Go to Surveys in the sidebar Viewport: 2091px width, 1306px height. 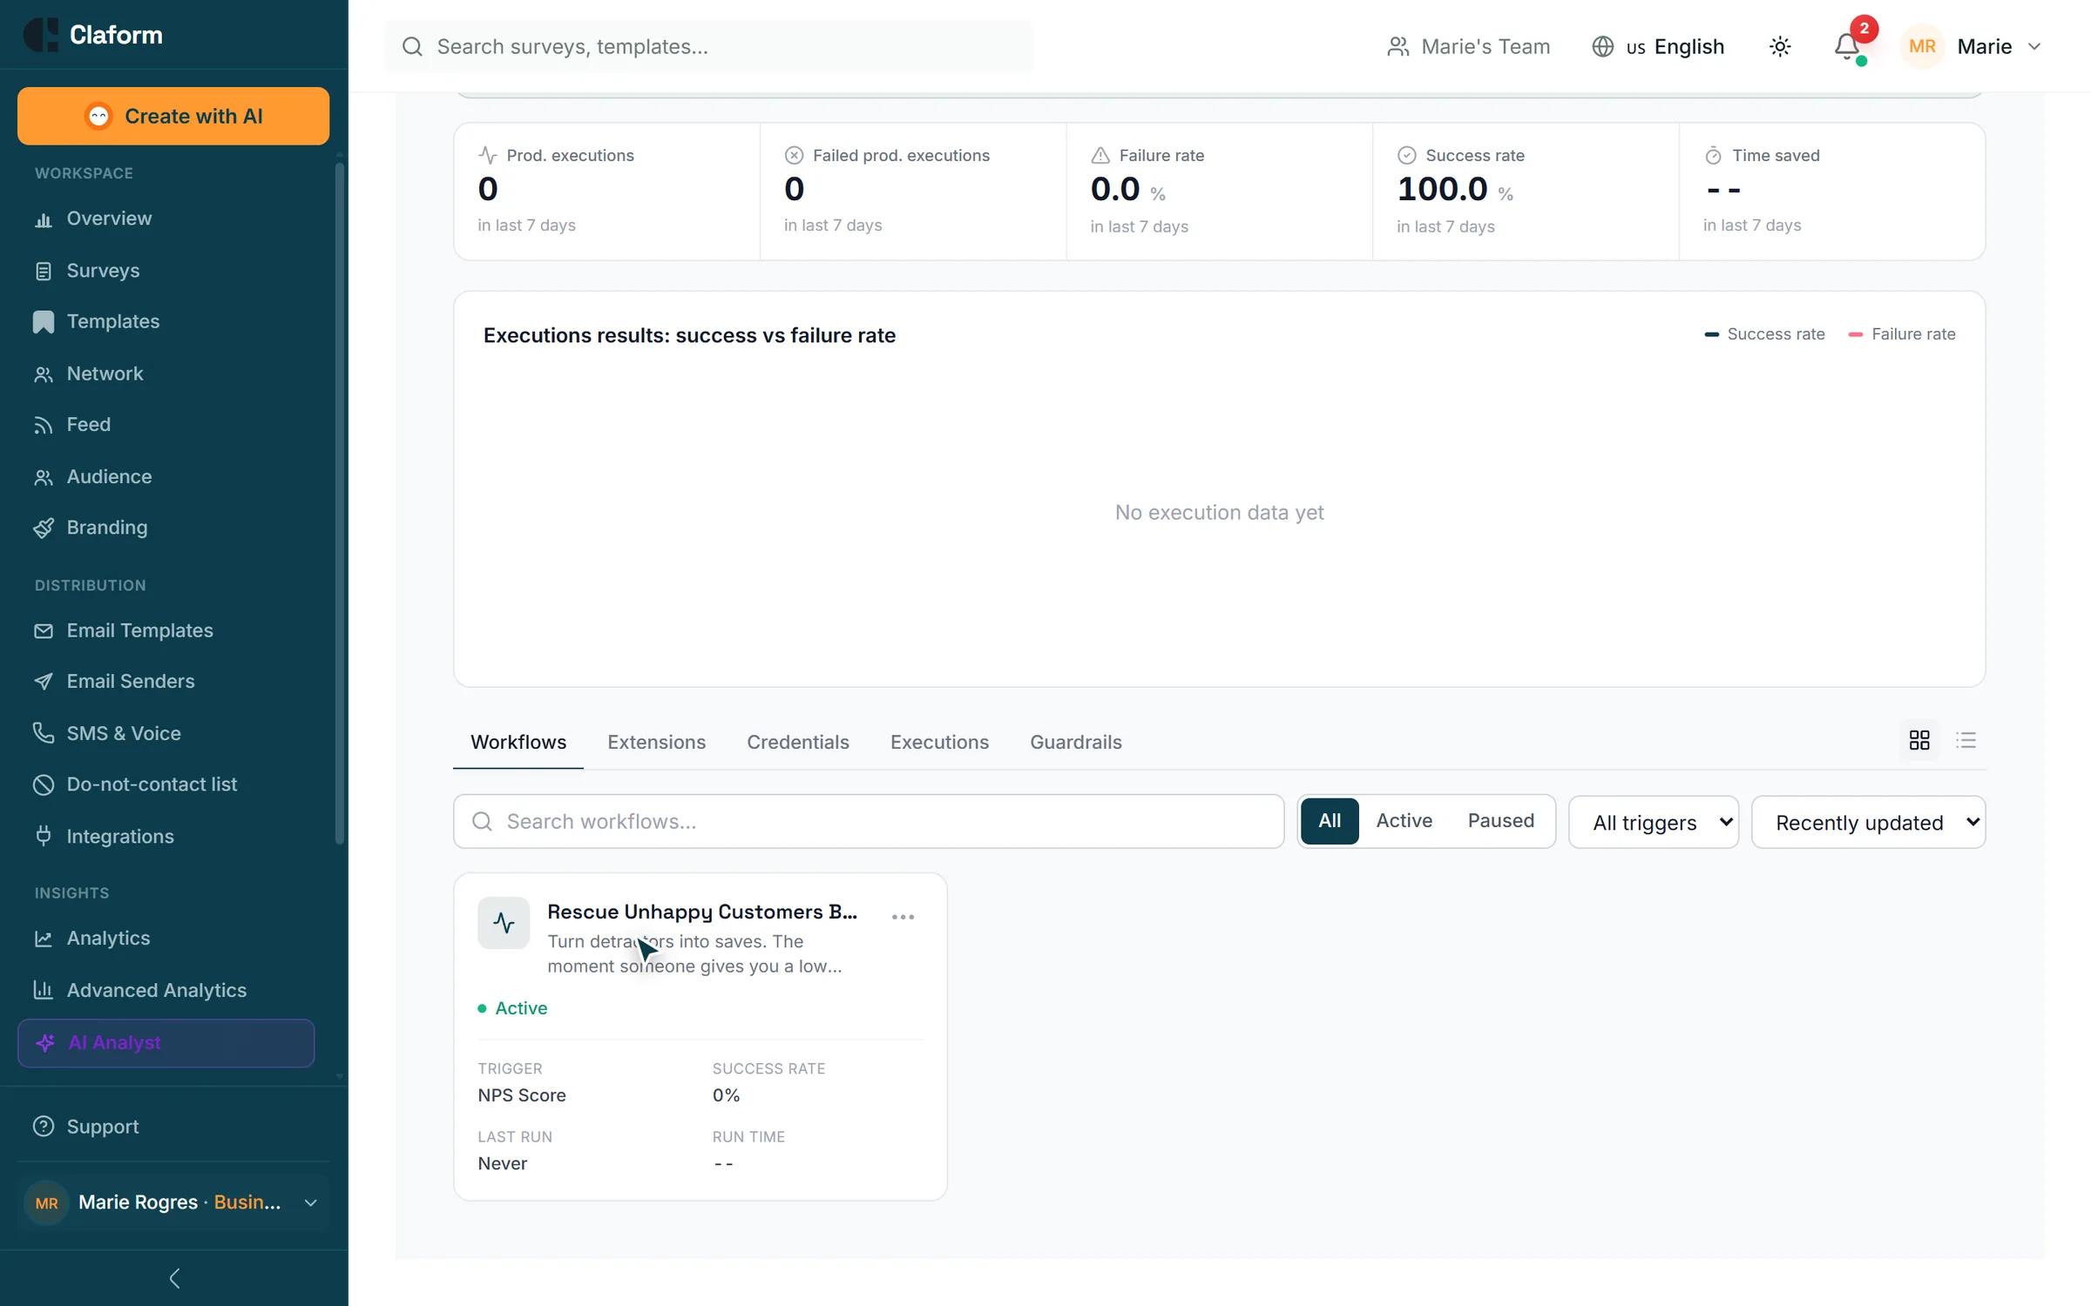[x=166, y=271]
